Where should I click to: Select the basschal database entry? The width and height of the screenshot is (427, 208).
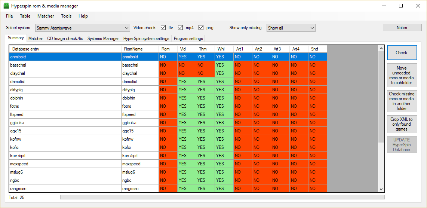(65, 65)
